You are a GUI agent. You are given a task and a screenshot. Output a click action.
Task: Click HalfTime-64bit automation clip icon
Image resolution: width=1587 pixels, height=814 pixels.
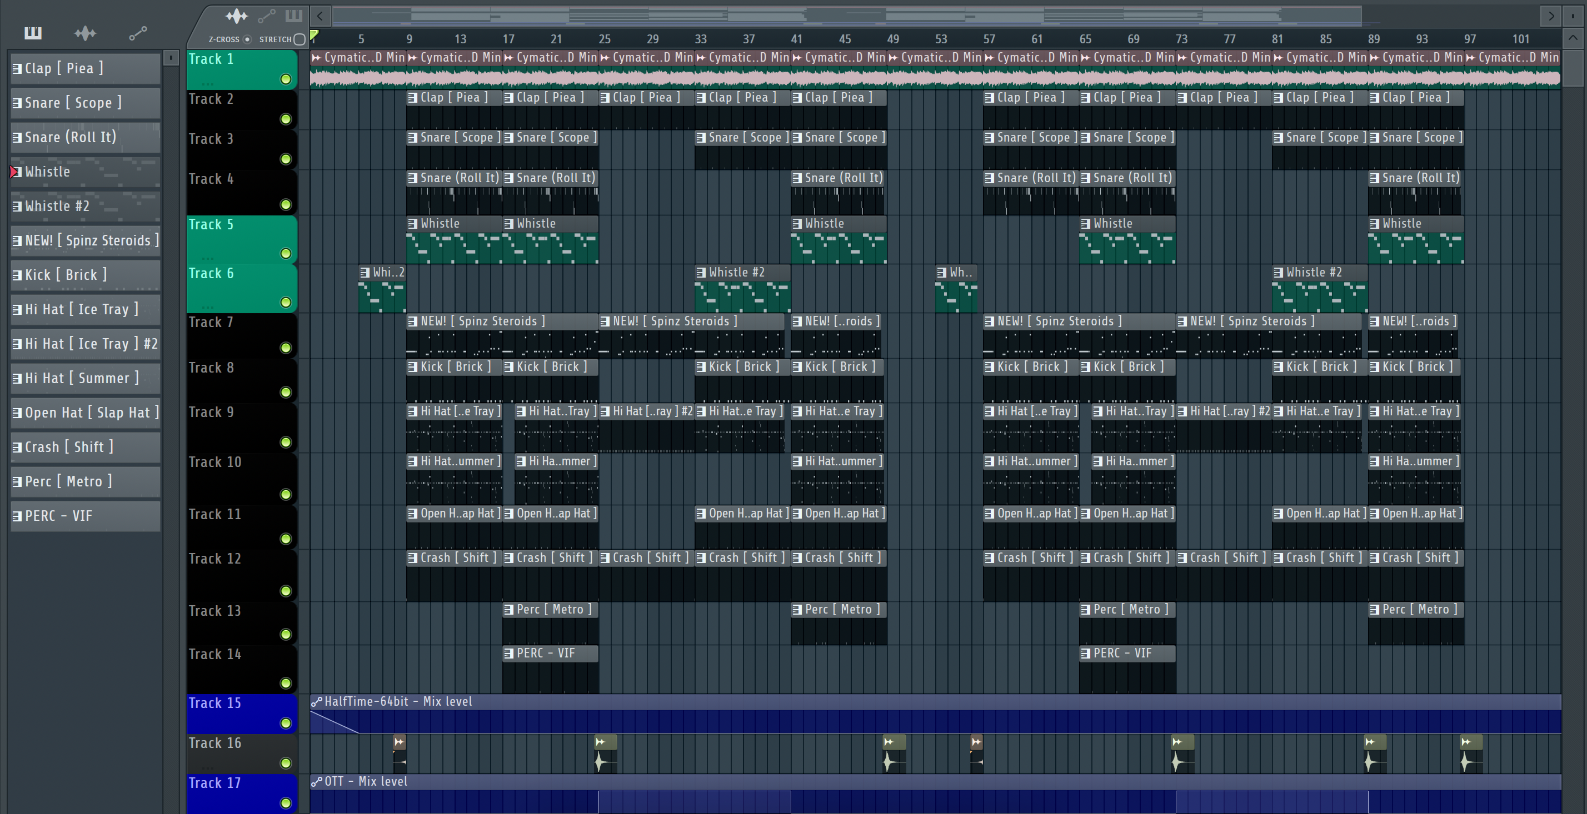point(317,702)
